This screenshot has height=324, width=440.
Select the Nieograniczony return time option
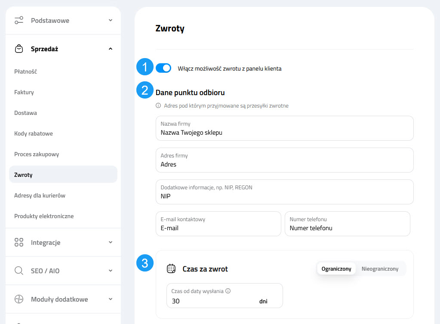coord(380,269)
